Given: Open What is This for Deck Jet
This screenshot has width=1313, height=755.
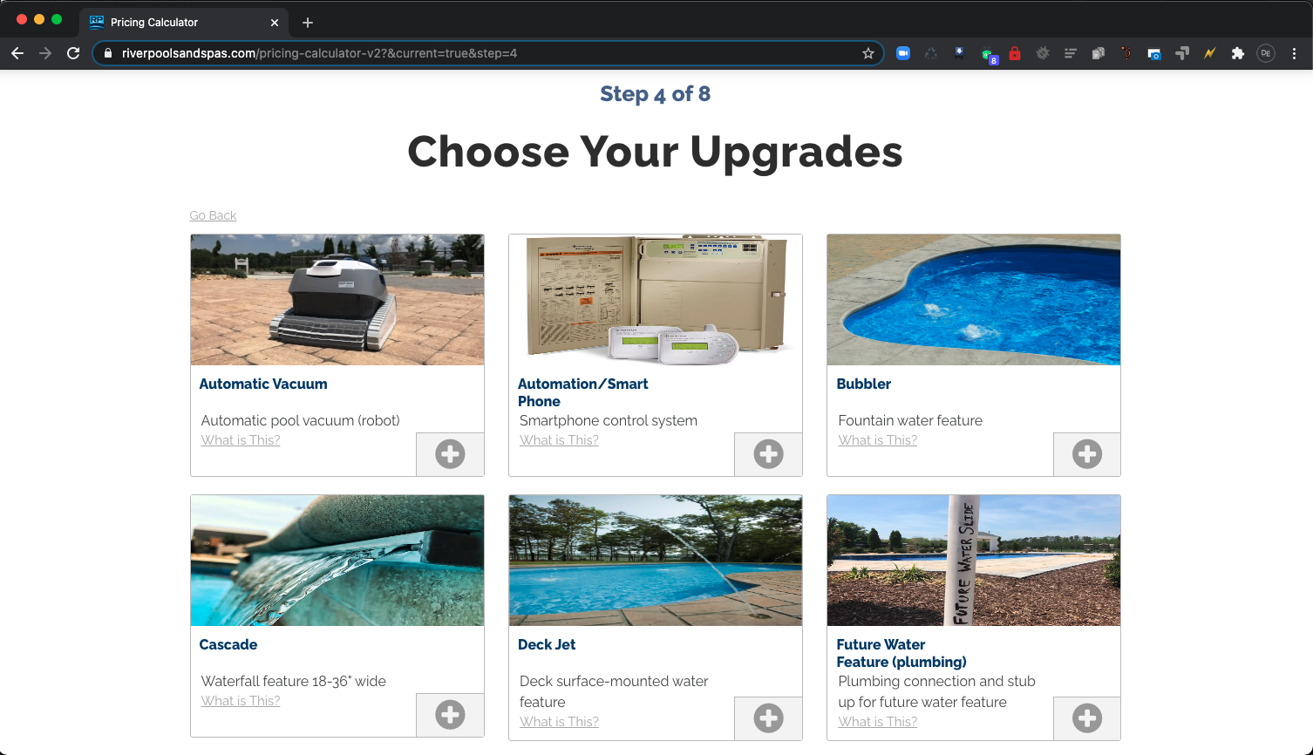Looking at the screenshot, I should (x=559, y=722).
